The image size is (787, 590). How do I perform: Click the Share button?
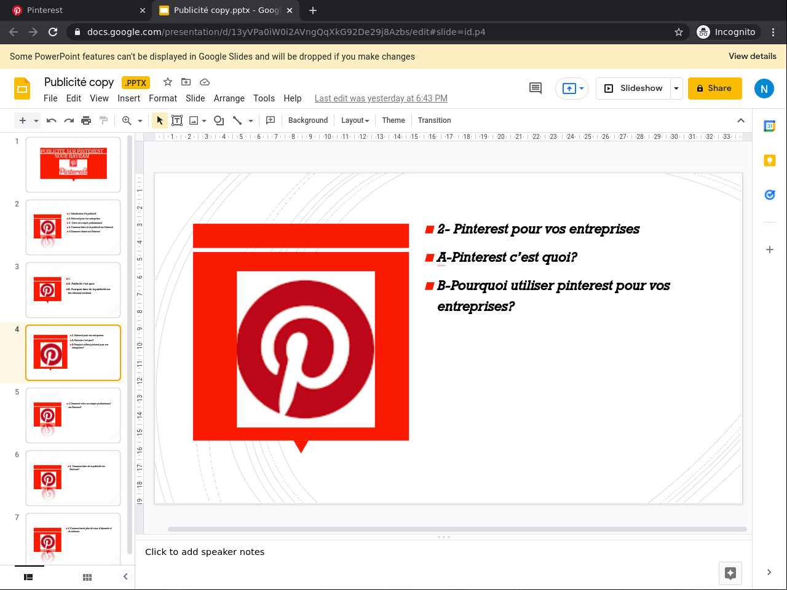(x=715, y=88)
